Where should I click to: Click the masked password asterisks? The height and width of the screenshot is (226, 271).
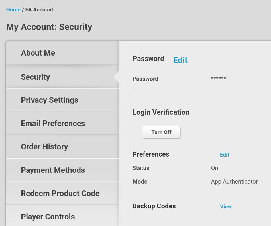(x=218, y=79)
